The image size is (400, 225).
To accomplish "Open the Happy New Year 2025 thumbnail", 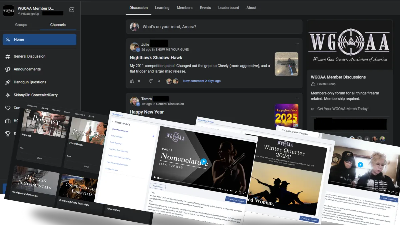I will click(x=286, y=116).
